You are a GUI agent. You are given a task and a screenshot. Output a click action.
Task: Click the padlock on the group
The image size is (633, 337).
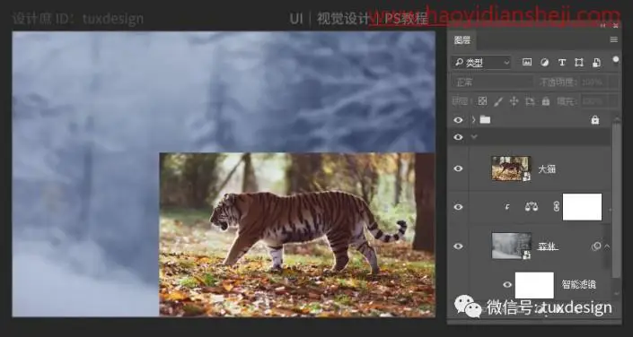(594, 120)
